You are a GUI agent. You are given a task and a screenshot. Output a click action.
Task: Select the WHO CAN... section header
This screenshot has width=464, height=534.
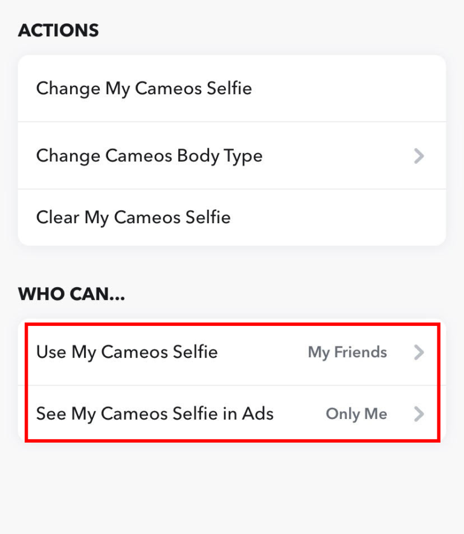(x=71, y=294)
